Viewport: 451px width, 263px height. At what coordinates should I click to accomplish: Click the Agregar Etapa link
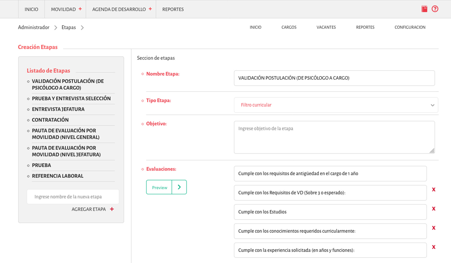pyautogui.click(x=89, y=209)
